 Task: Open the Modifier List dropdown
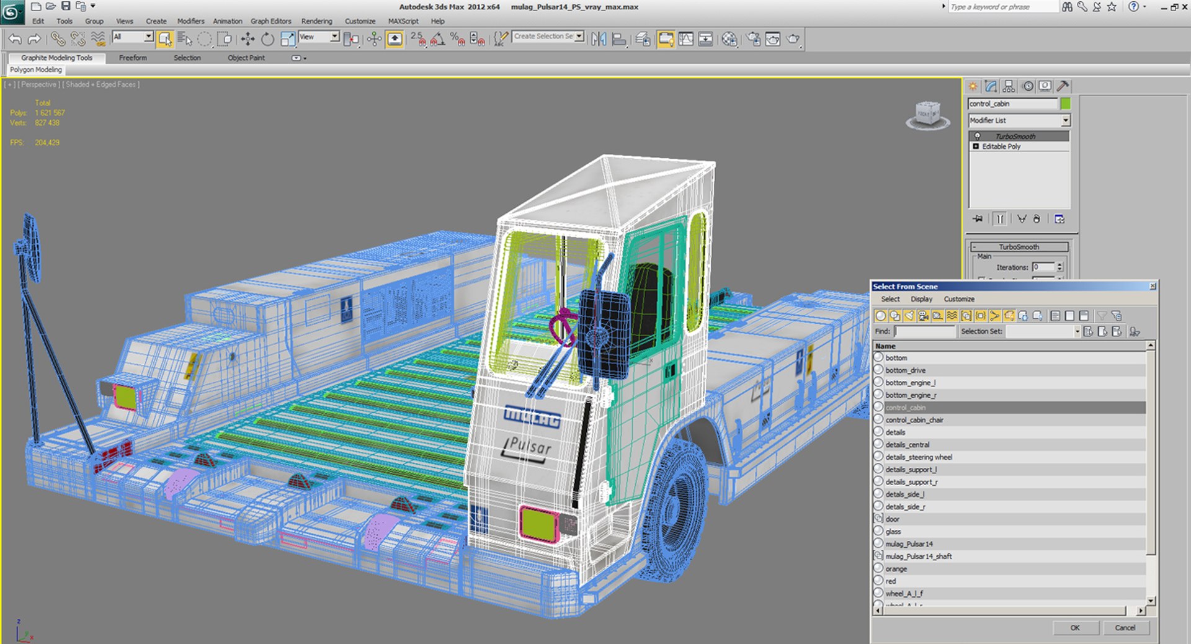tap(1065, 120)
